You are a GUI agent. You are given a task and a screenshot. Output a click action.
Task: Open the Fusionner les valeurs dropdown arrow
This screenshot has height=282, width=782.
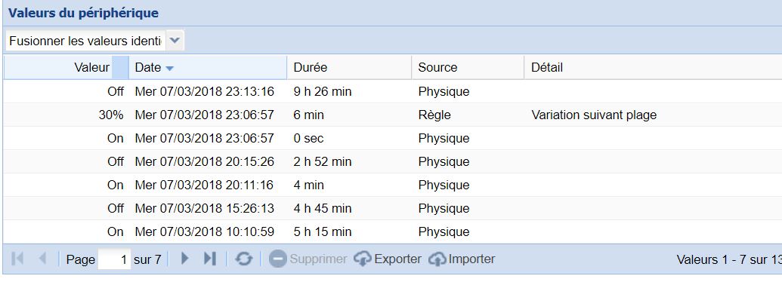point(175,41)
